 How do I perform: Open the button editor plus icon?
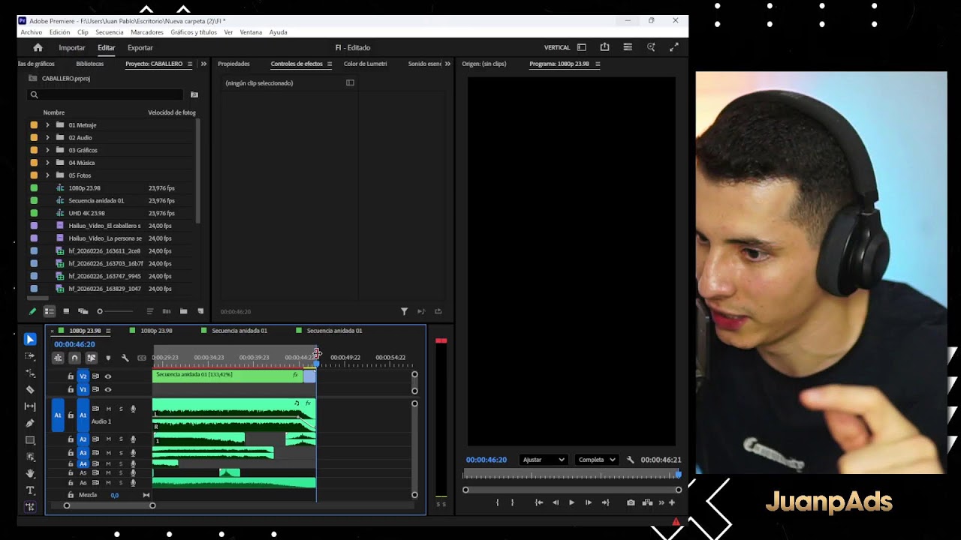672,502
